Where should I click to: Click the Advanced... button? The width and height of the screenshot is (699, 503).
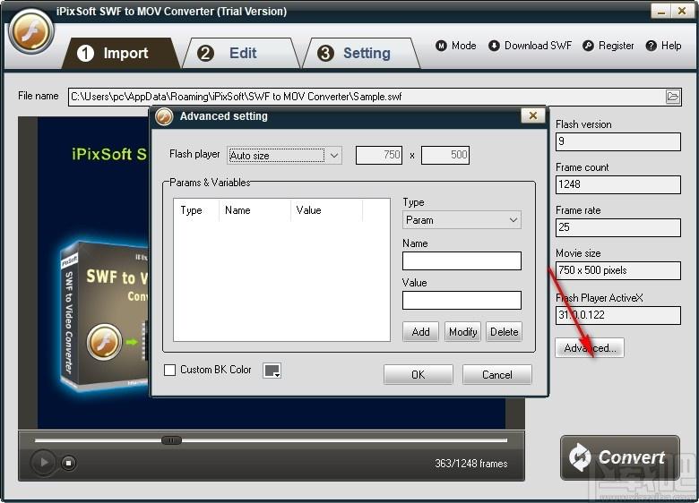[x=590, y=347]
